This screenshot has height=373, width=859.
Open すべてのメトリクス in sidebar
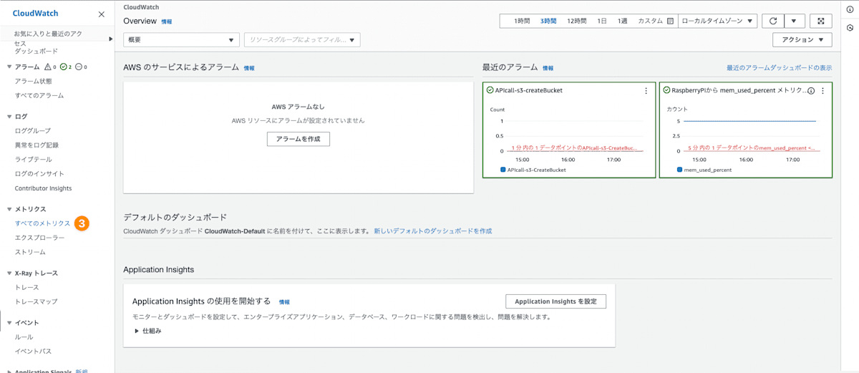pyautogui.click(x=43, y=223)
